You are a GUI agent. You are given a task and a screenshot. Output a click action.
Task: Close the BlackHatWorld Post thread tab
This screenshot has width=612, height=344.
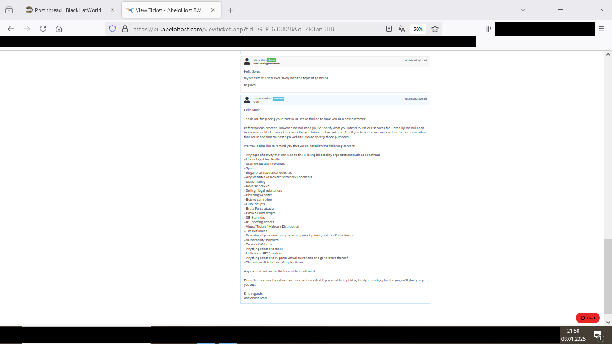point(112,10)
